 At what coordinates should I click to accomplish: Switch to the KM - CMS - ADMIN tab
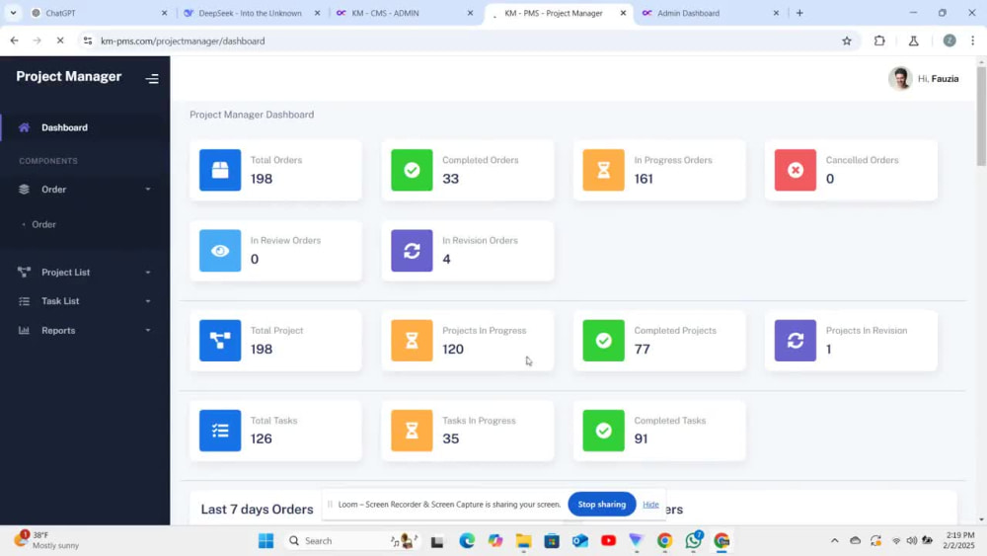pos(403,13)
